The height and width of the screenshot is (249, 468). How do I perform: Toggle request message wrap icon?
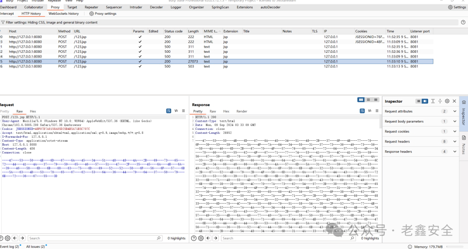point(169,110)
